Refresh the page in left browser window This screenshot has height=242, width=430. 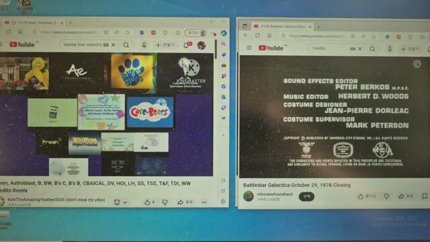coord(9,32)
